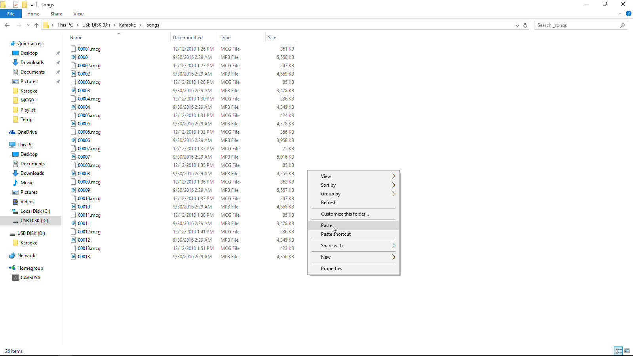
Task: Click the search magnifier icon
Action: coord(622,25)
